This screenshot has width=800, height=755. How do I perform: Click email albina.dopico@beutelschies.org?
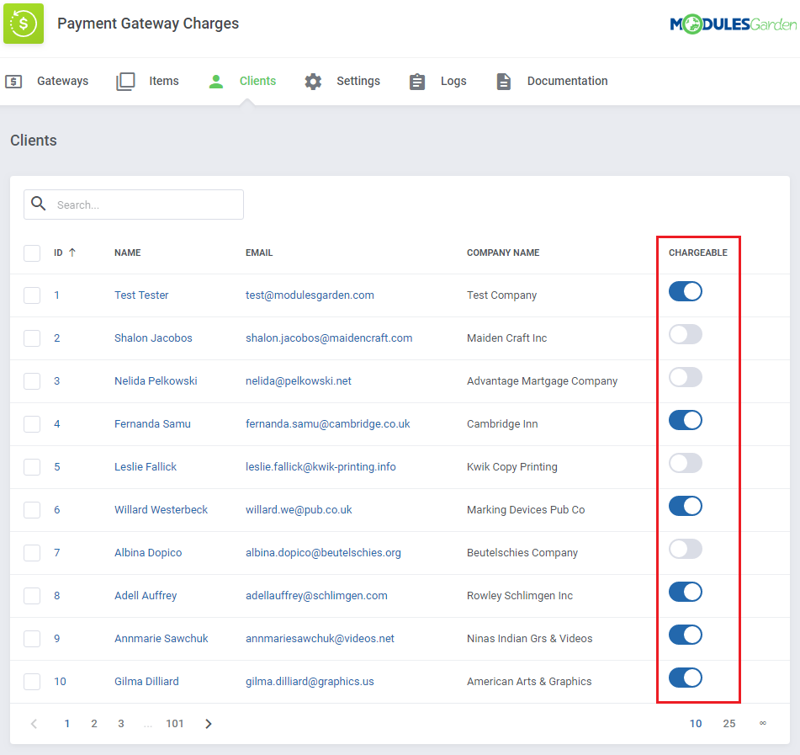pyautogui.click(x=323, y=552)
